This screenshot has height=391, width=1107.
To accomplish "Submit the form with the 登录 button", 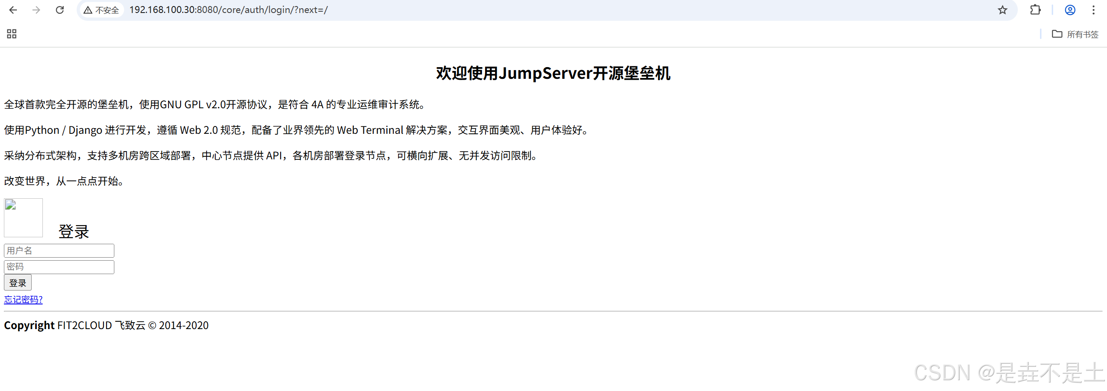I will (18, 283).
